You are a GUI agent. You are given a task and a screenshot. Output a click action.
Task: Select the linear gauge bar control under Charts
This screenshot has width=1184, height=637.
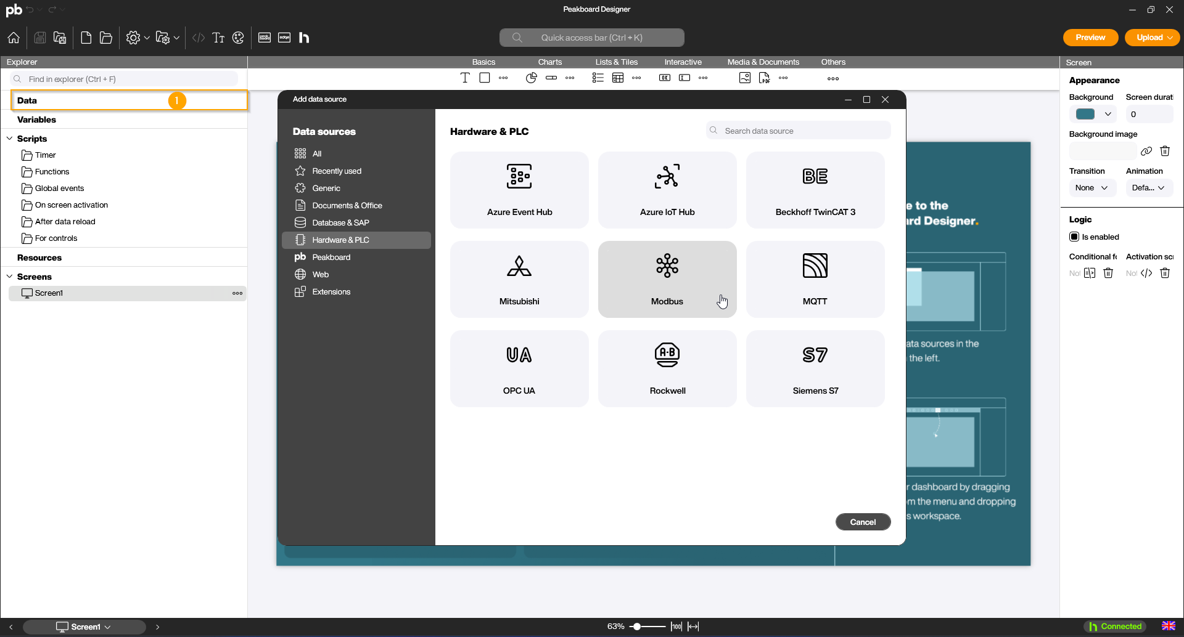(551, 78)
